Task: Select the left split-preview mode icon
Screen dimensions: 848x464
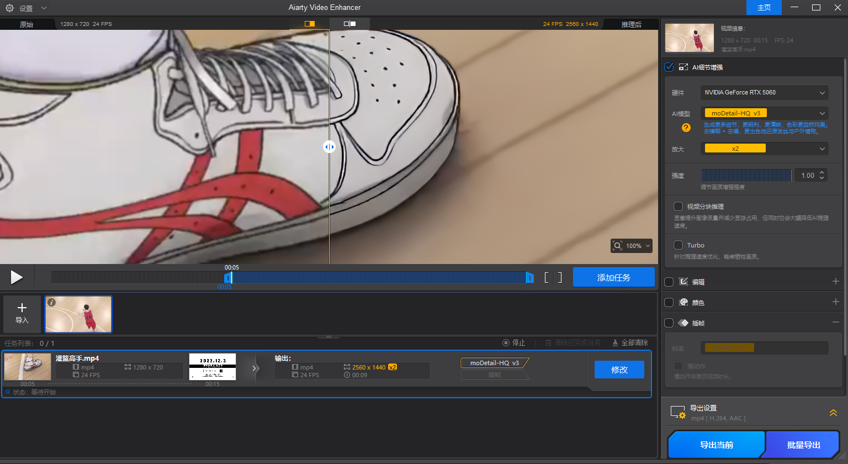Action: tap(309, 24)
